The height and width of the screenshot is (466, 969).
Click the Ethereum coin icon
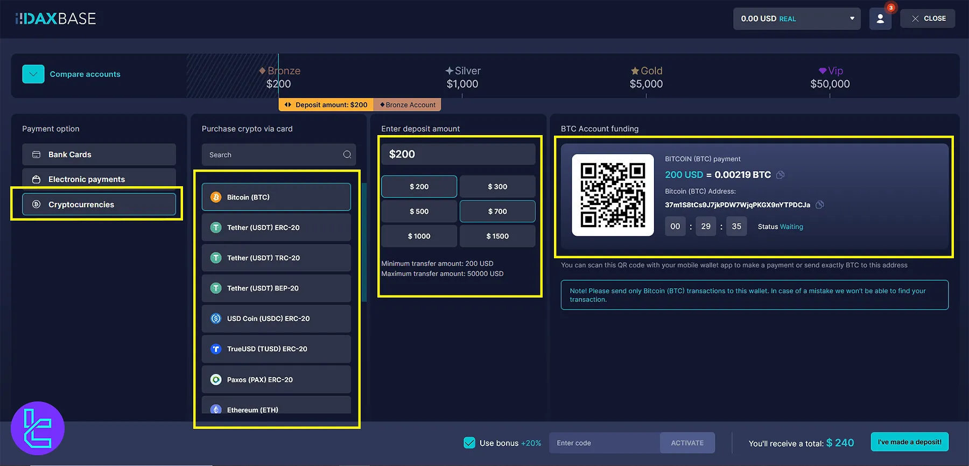pos(216,409)
